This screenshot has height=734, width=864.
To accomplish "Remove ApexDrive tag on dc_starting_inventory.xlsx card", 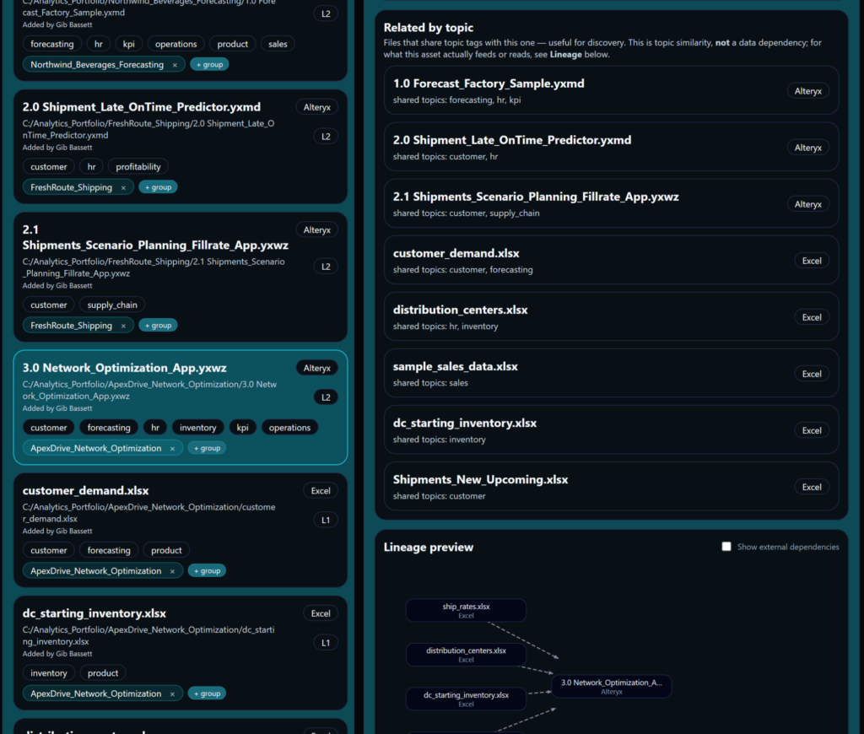I will coord(172,694).
